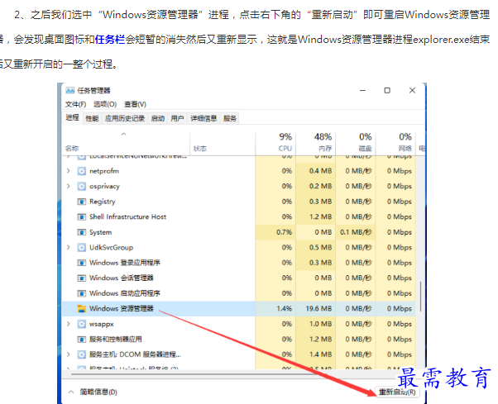Click the 服务主机: DCOM gear icon
The width and height of the screenshot is (498, 404).
pos(82,354)
